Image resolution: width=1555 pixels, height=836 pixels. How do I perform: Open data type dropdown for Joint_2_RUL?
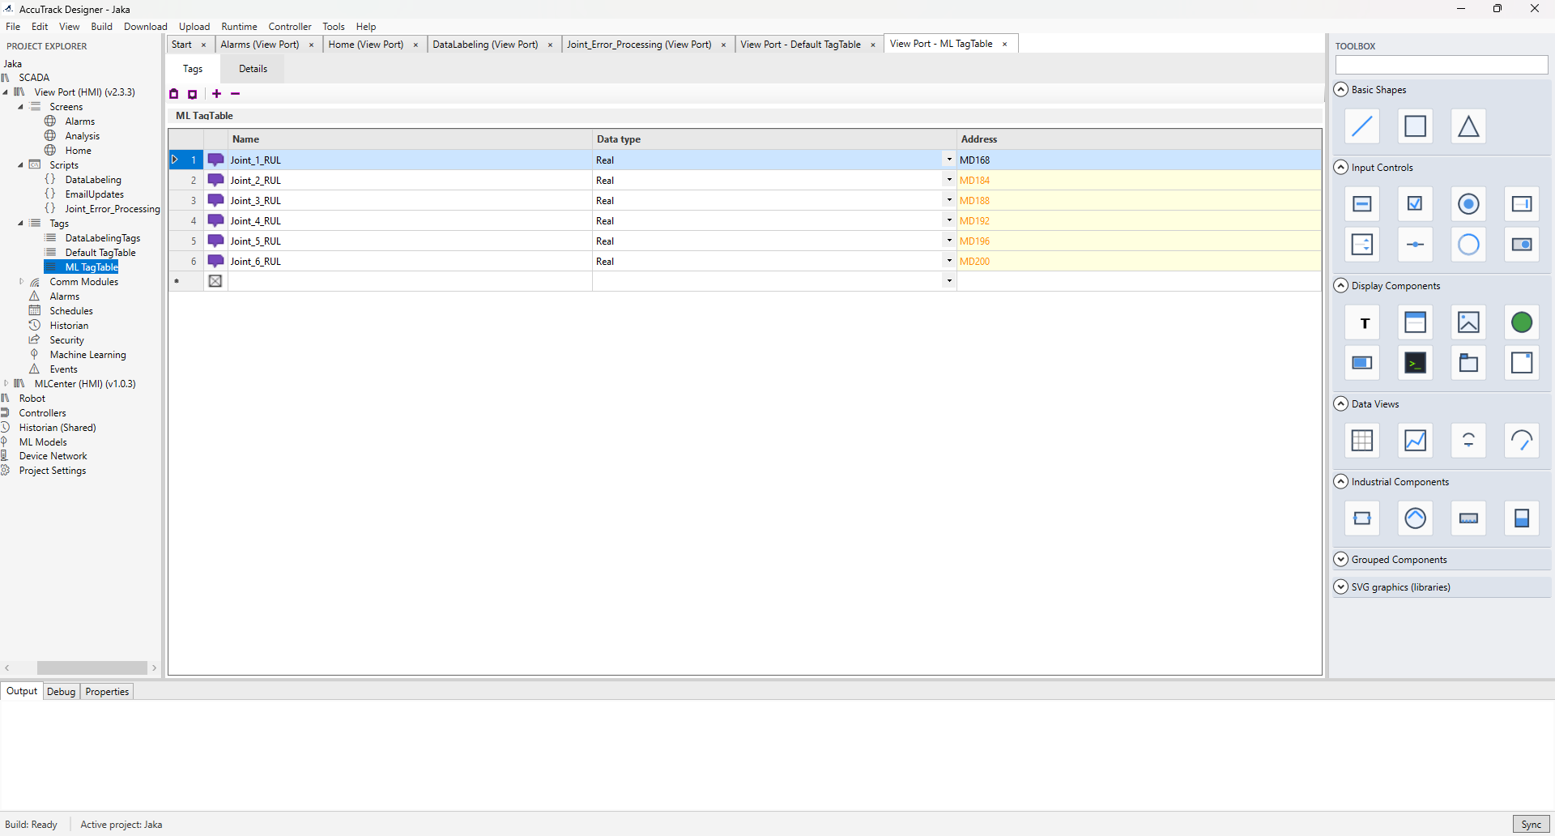coord(949,180)
